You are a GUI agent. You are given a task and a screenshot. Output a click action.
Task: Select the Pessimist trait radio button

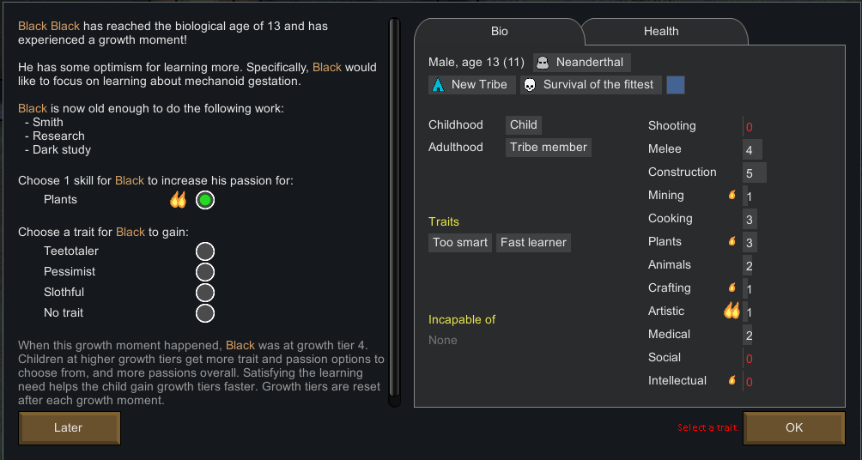[205, 272]
